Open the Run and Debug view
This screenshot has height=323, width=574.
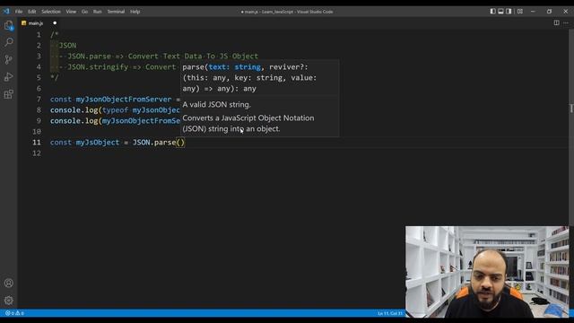(x=8, y=77)
